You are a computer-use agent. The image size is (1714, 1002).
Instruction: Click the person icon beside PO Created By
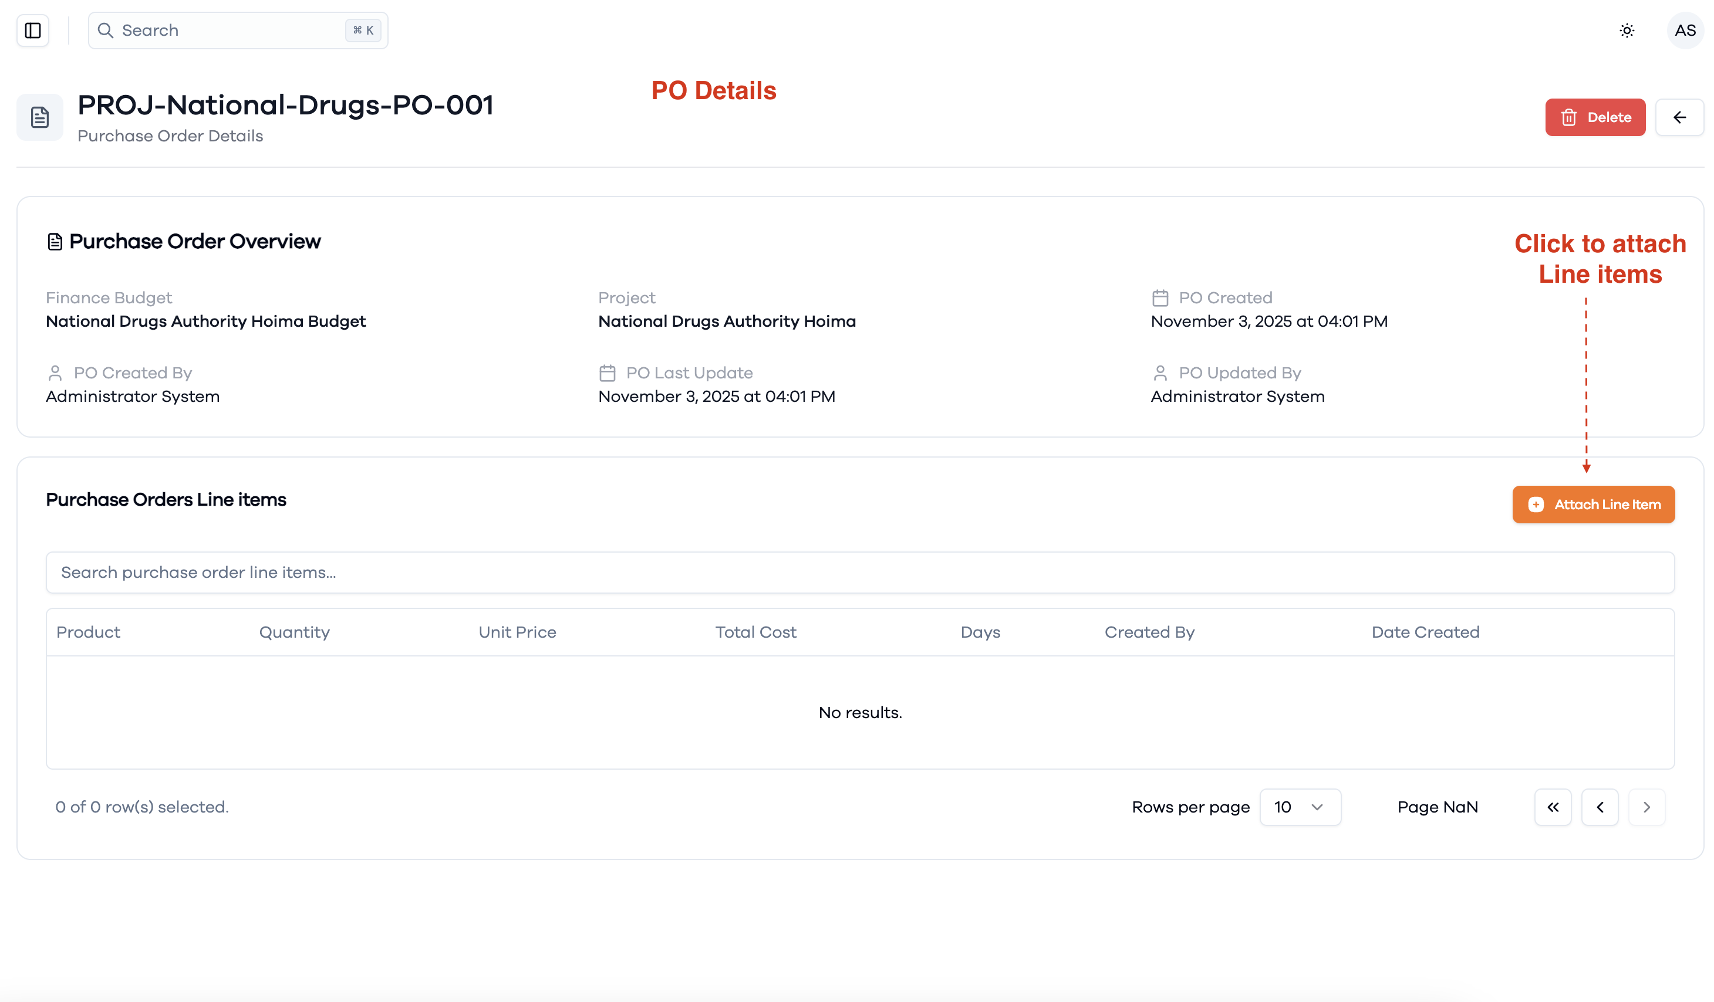55,373
